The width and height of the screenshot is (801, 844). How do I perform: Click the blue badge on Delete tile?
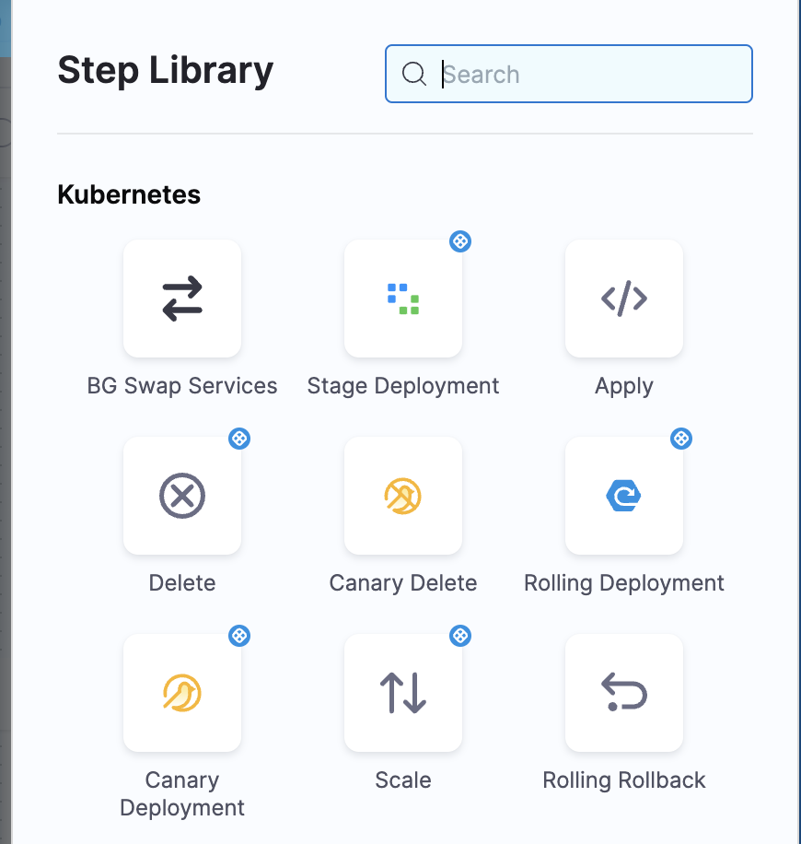239,439
